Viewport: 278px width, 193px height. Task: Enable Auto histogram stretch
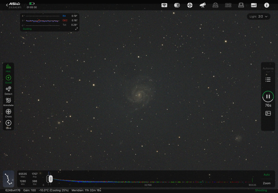[x=266, y=175]
